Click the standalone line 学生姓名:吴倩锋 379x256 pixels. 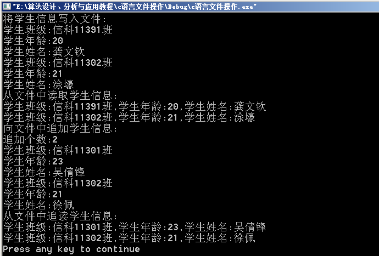coord(44,173)
